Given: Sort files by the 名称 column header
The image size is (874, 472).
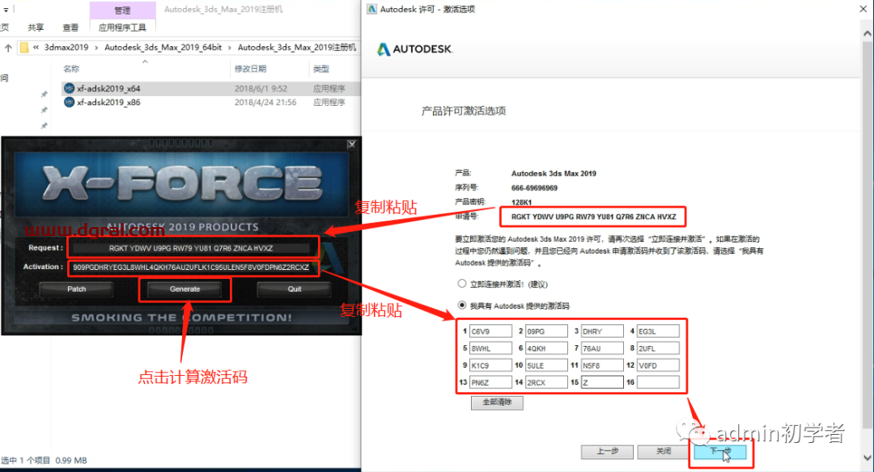Looking at the screenshot, I should (x=71, y=69).
